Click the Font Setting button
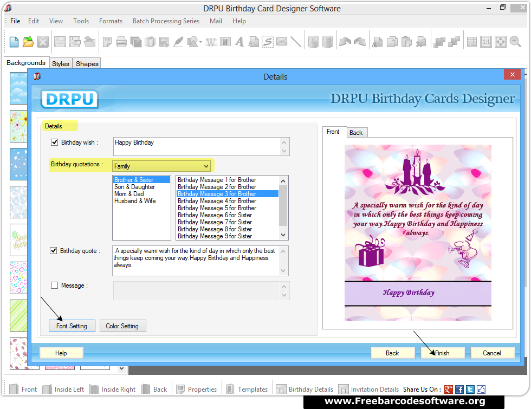This screenshot has width=531, height=409. pos(72,326)
